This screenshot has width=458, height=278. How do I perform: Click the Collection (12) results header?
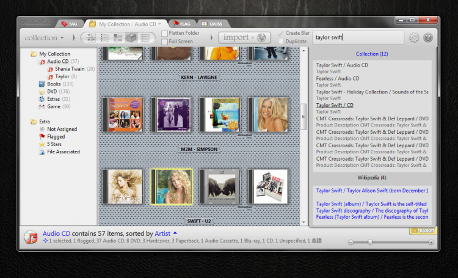pos(372,54)
